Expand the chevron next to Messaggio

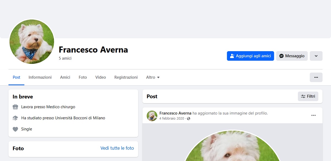pyautogui.click(x=316, y=56)
